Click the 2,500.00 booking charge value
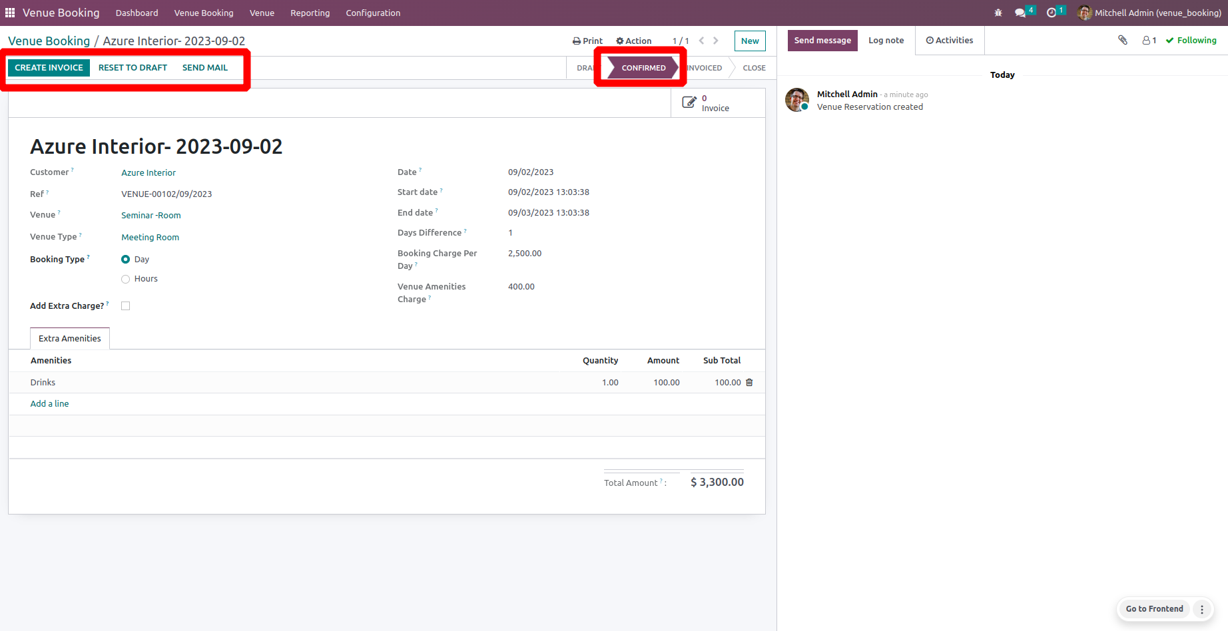1228x631 pixels. (x=525, y=254)
